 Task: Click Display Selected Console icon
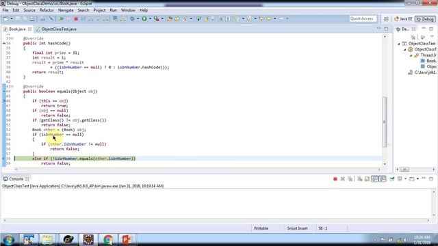point(400,179)
